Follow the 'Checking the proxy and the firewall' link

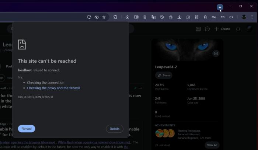[53, 88]
